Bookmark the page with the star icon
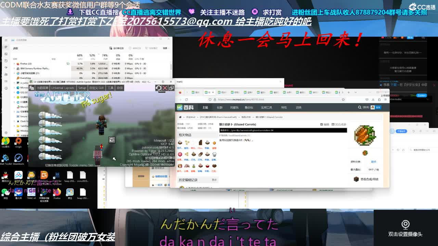The height and width of the screenshot is (246, 438). [343, 99]
